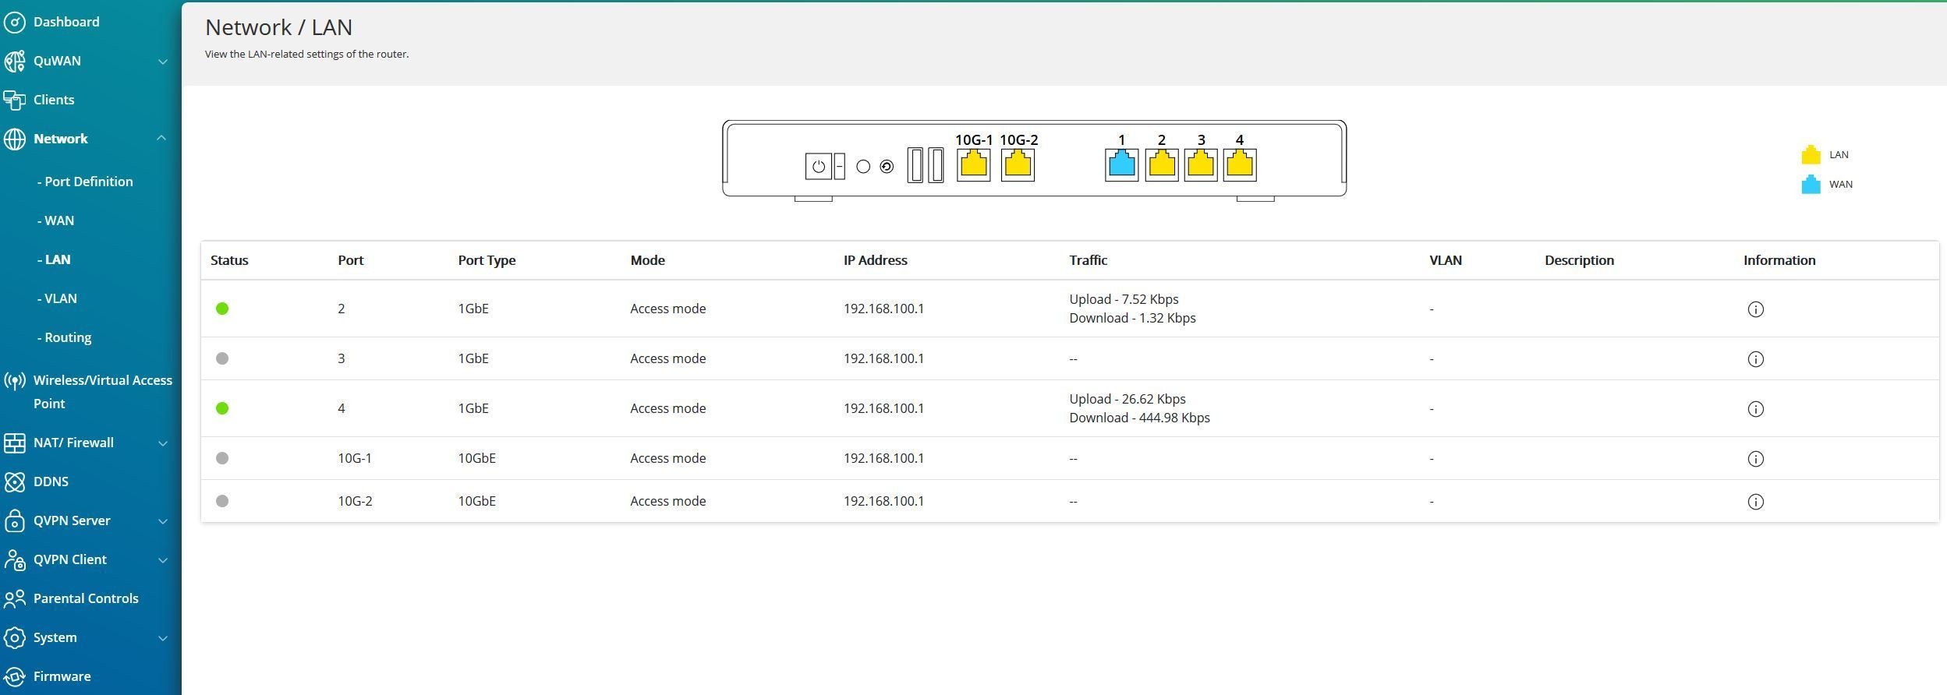Expand the QVPN Client chevron
1947x695 pixels.
(163, 560)
